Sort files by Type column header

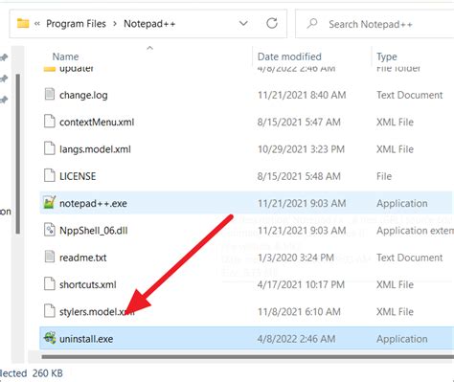click(387, 56)
